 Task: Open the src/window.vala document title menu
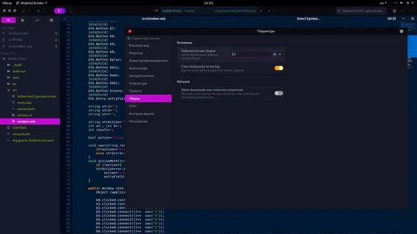point(154,19)
